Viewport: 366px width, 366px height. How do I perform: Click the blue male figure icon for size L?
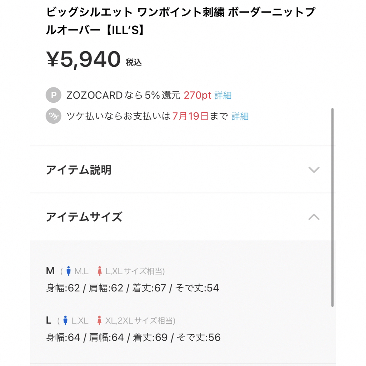(65, 321)
